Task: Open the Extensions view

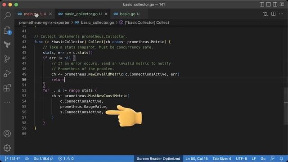Action: [x=7, y=88]
